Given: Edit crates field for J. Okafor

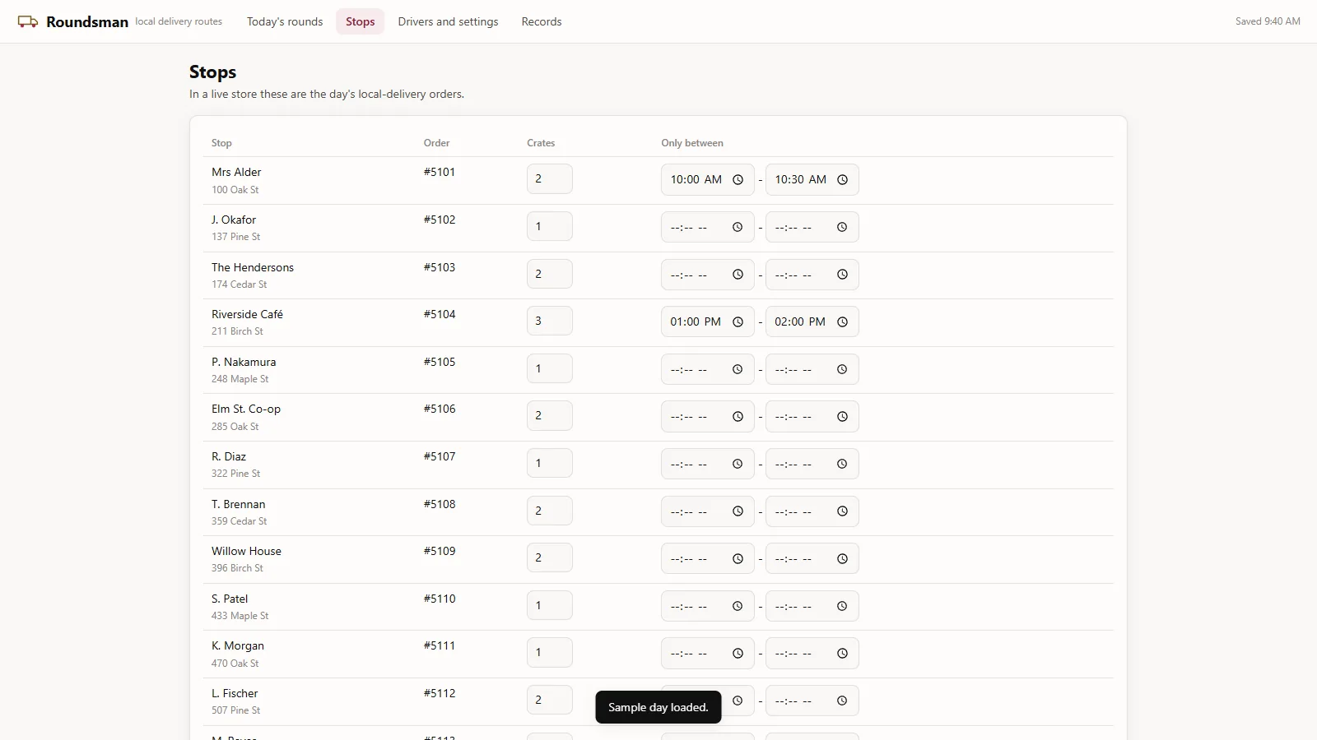Looking at the screenshot, I should [550, 227].
